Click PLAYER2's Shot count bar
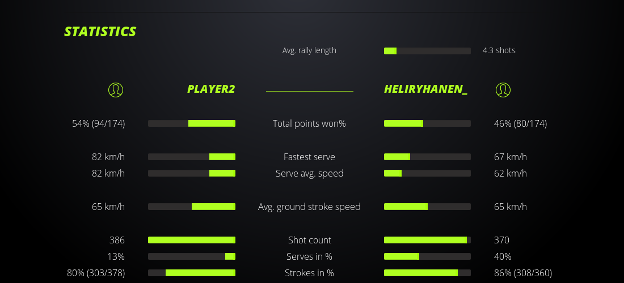Image resolution: width=624 pixels, height=283 pixels. (192, 240)
